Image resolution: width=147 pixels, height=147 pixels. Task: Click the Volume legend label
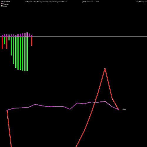[6, 4]
